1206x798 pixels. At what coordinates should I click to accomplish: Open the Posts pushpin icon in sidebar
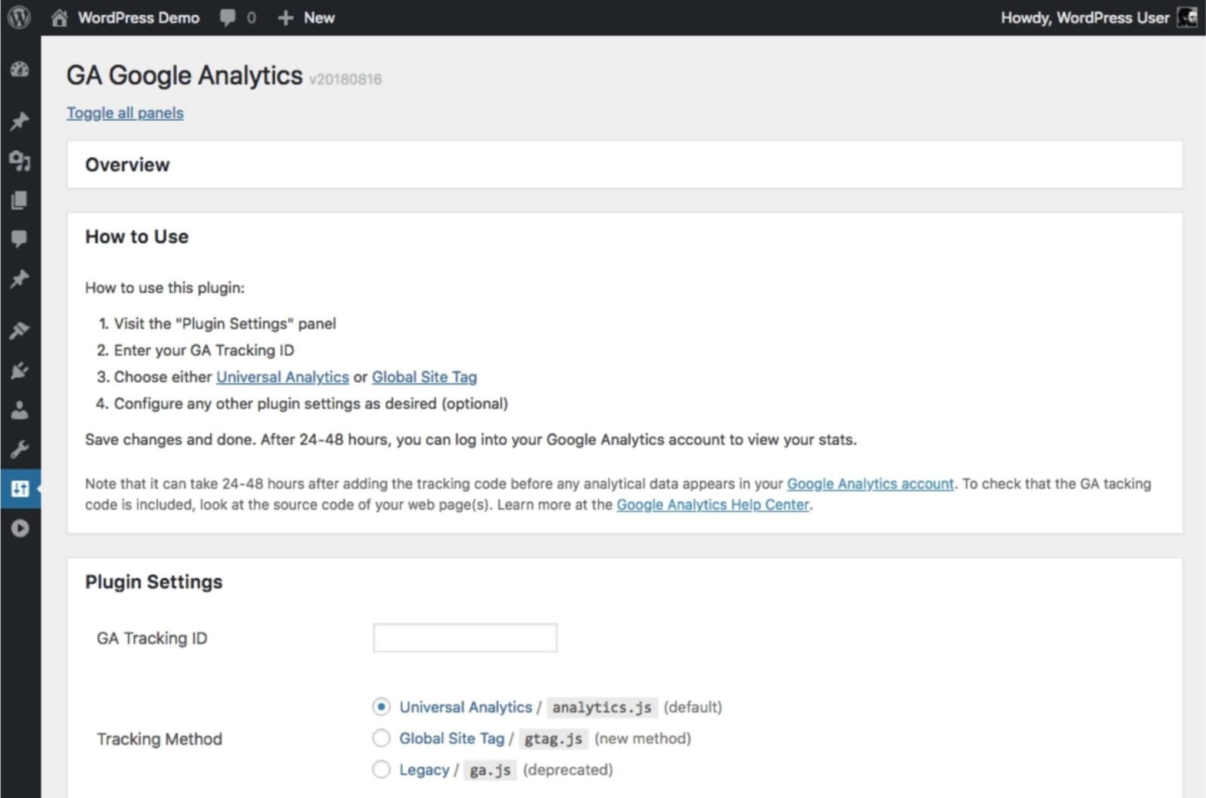pyautogui.click(x=19, y=121)
